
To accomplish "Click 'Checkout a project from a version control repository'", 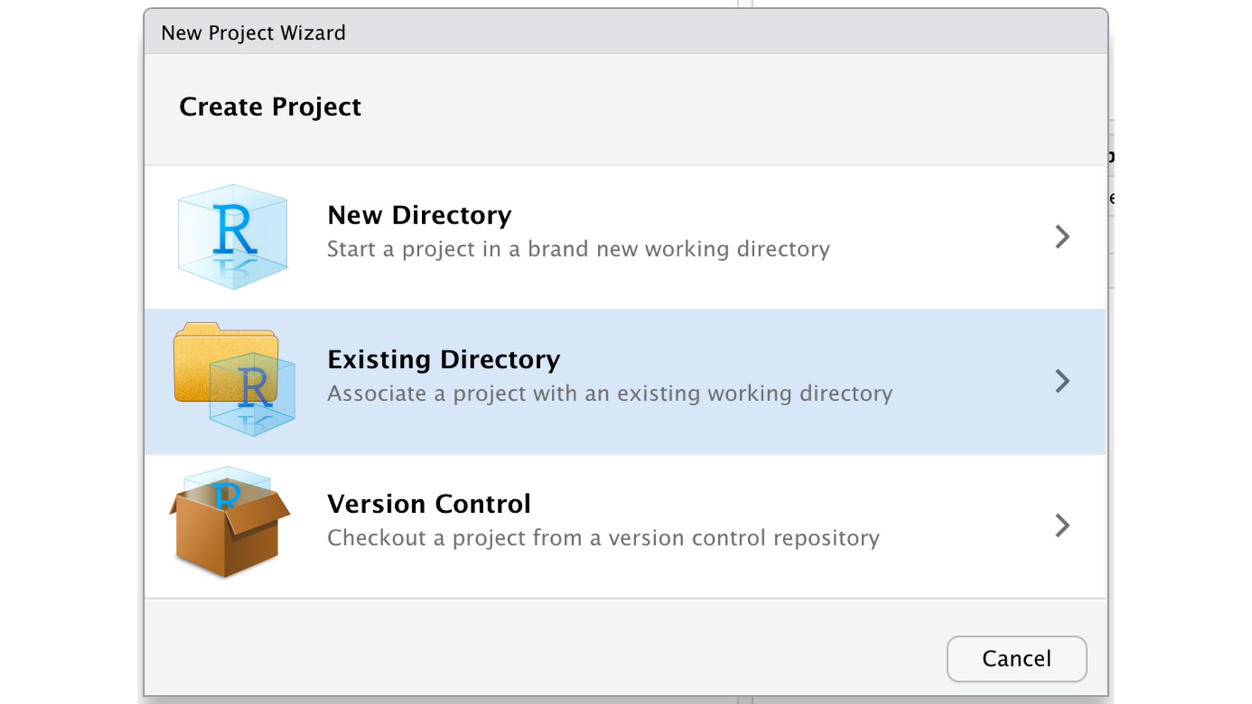I will point(603,538).
